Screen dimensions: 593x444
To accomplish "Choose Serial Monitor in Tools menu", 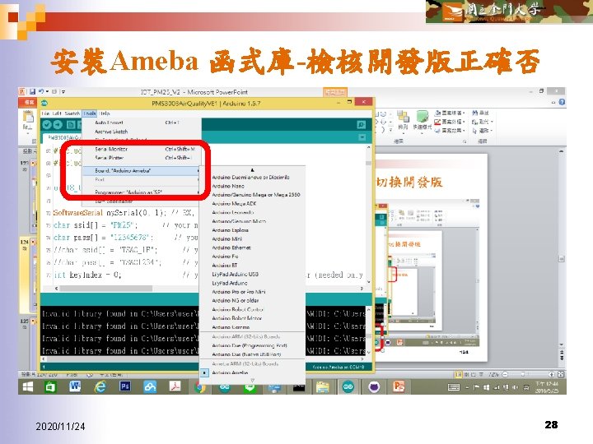I will [x=142, y=149].
